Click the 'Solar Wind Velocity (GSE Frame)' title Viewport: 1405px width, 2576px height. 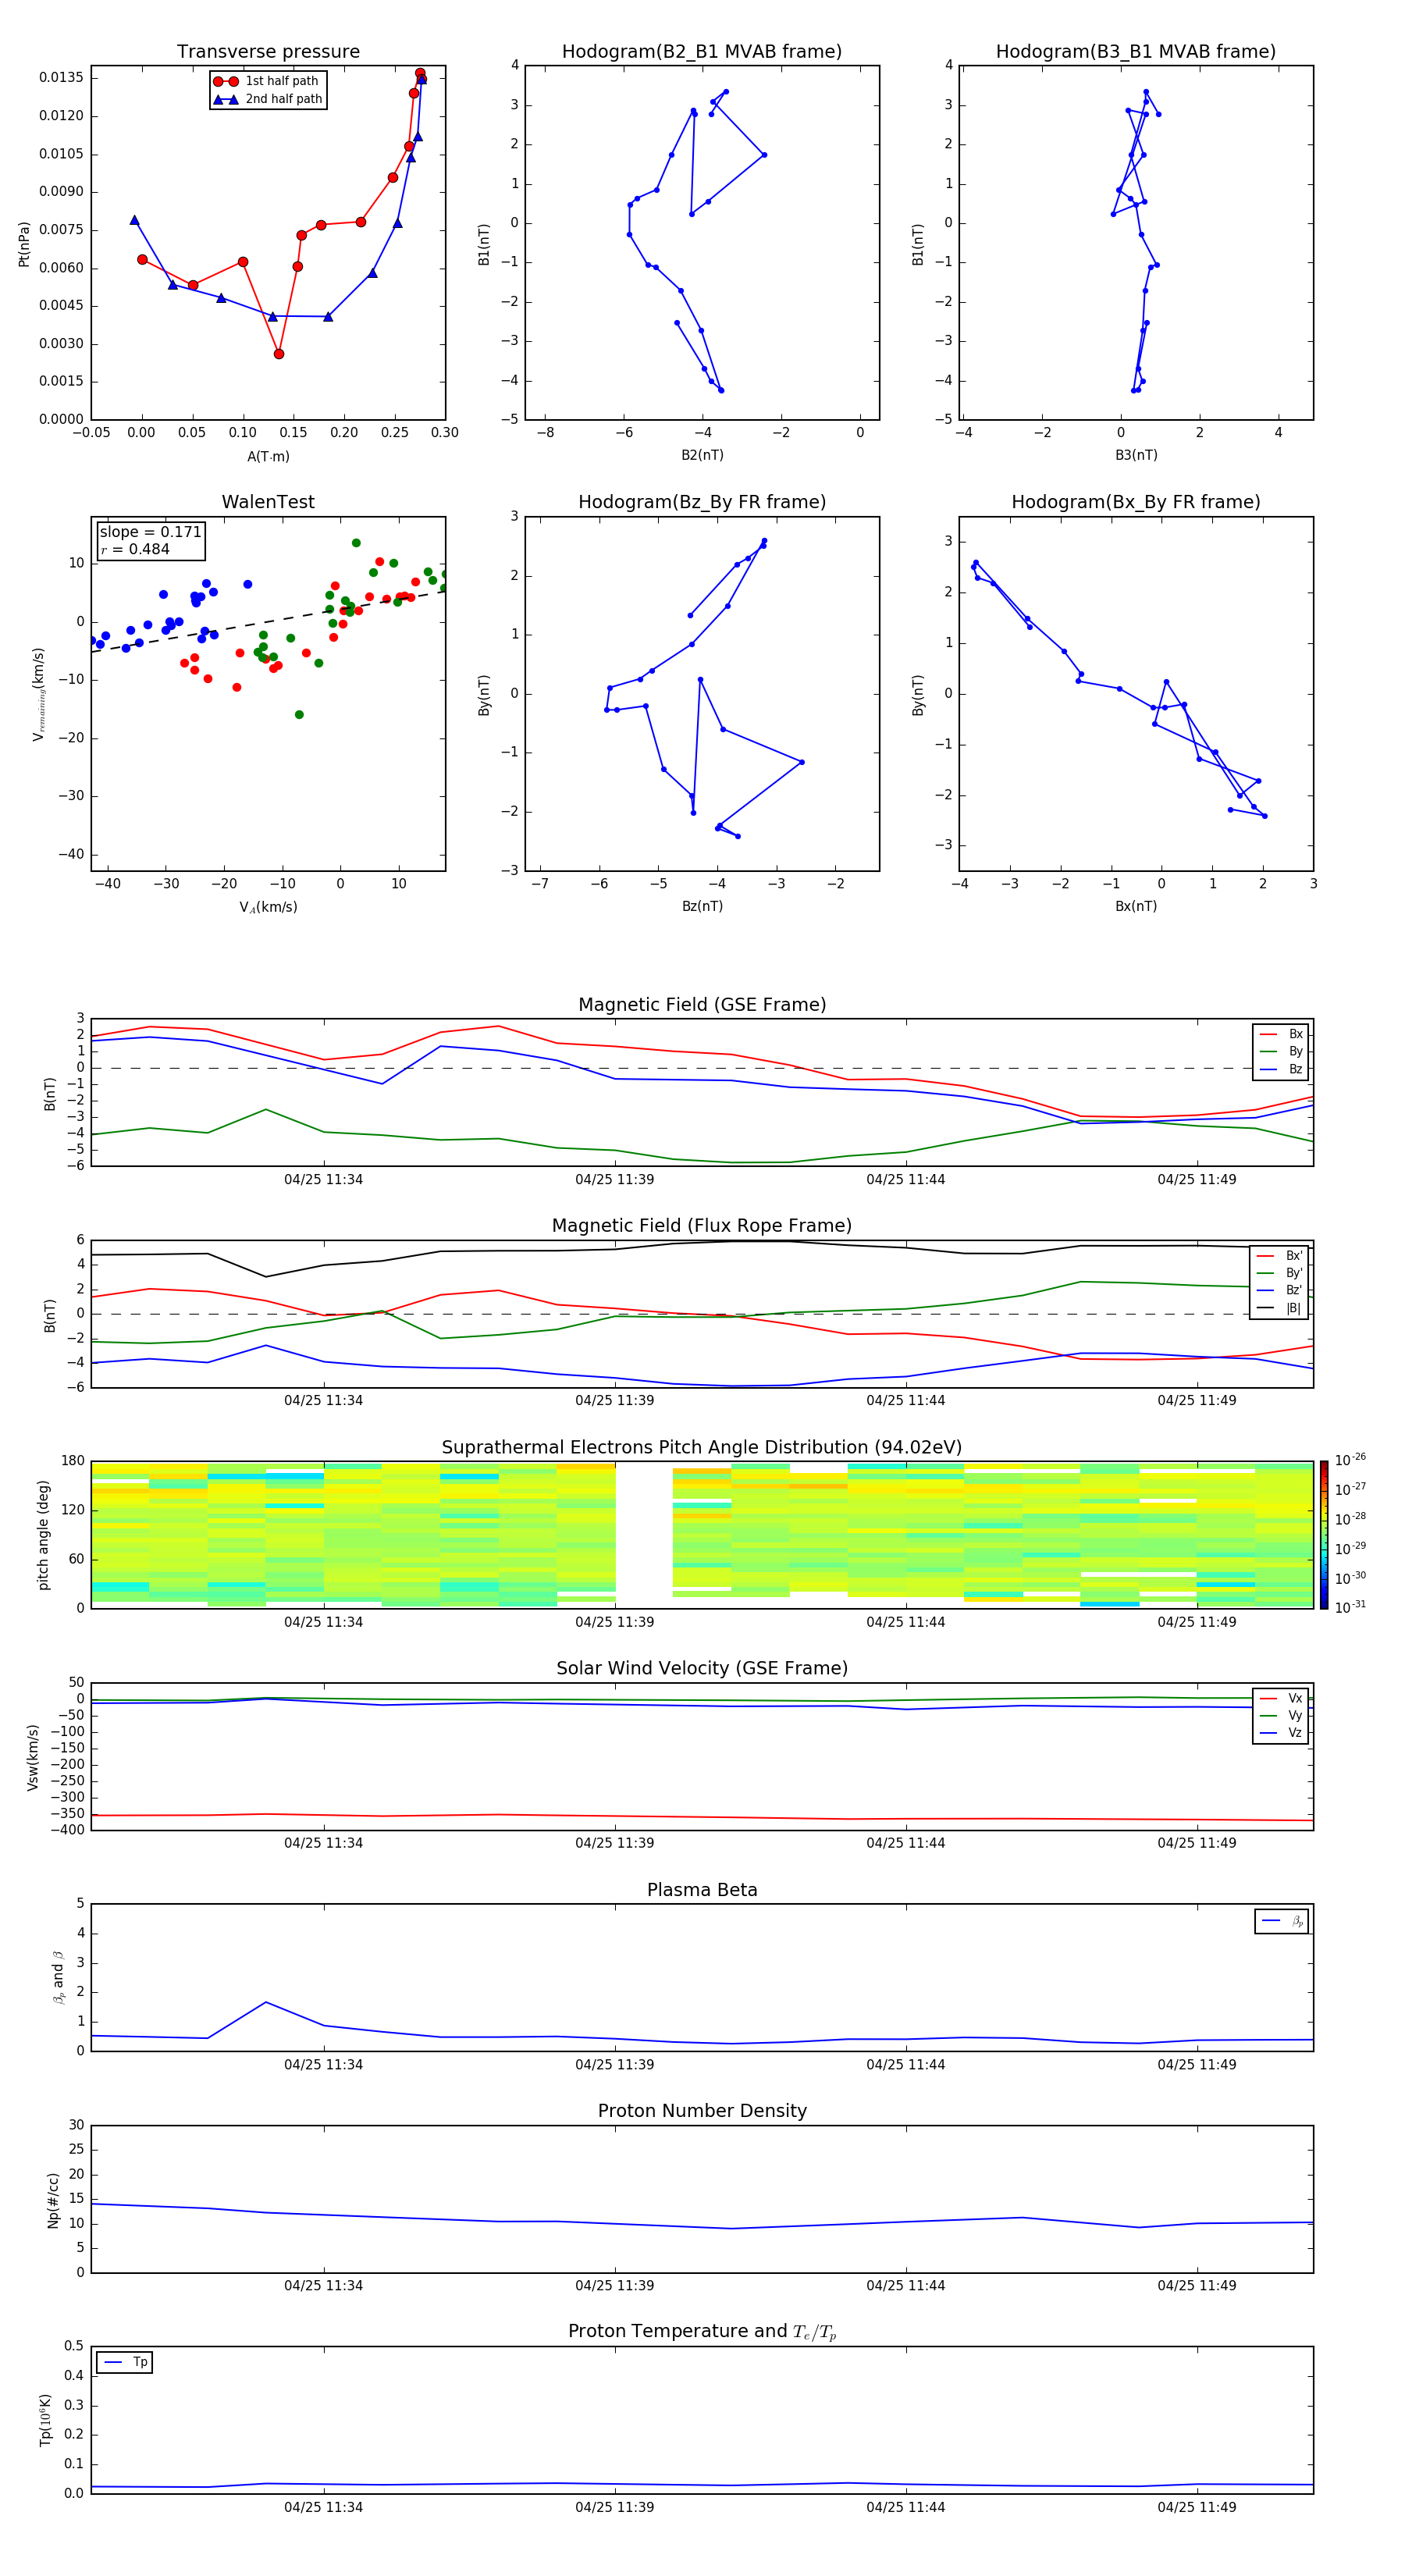click(x=702, y=1668)
